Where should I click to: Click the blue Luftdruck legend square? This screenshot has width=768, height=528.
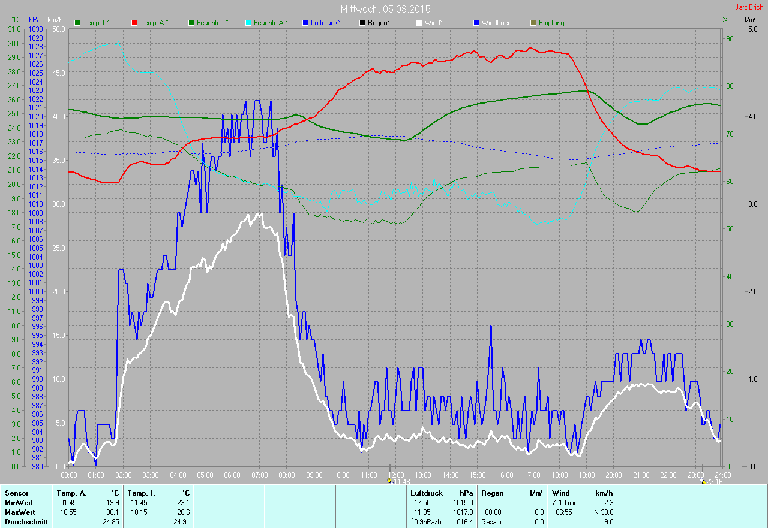[305, 23]
